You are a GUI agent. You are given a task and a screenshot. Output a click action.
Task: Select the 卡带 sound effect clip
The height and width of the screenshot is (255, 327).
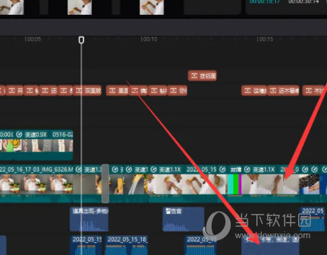coord(270,245)
